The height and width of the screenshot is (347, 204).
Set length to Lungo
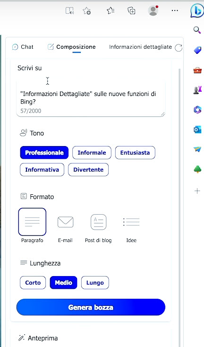(95, 283)
